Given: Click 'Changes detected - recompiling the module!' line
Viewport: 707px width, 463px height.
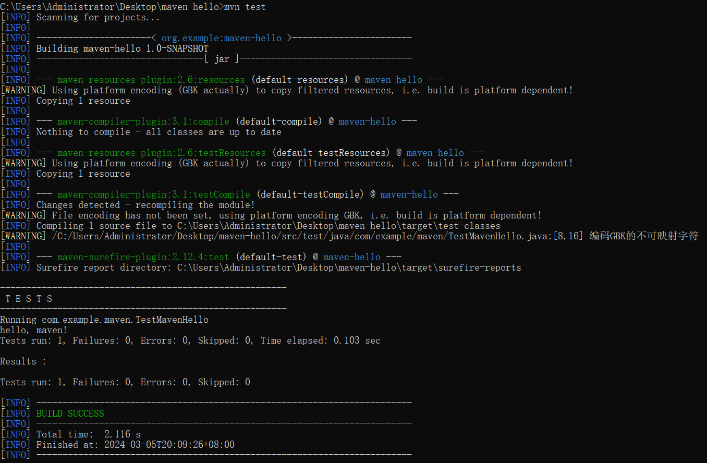Looking at the screenshot, I should point(146,205).
